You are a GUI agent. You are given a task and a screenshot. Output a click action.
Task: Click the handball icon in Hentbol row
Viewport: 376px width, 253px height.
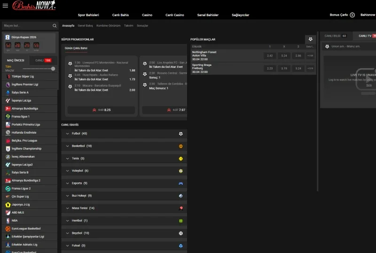(181, 221)
